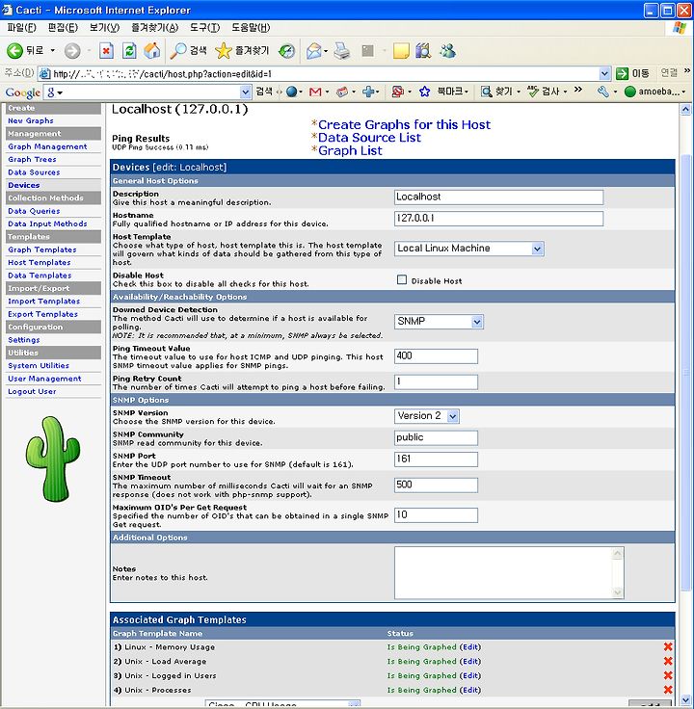
Task: Open New Graphs sidebar link
Action: 31,120
